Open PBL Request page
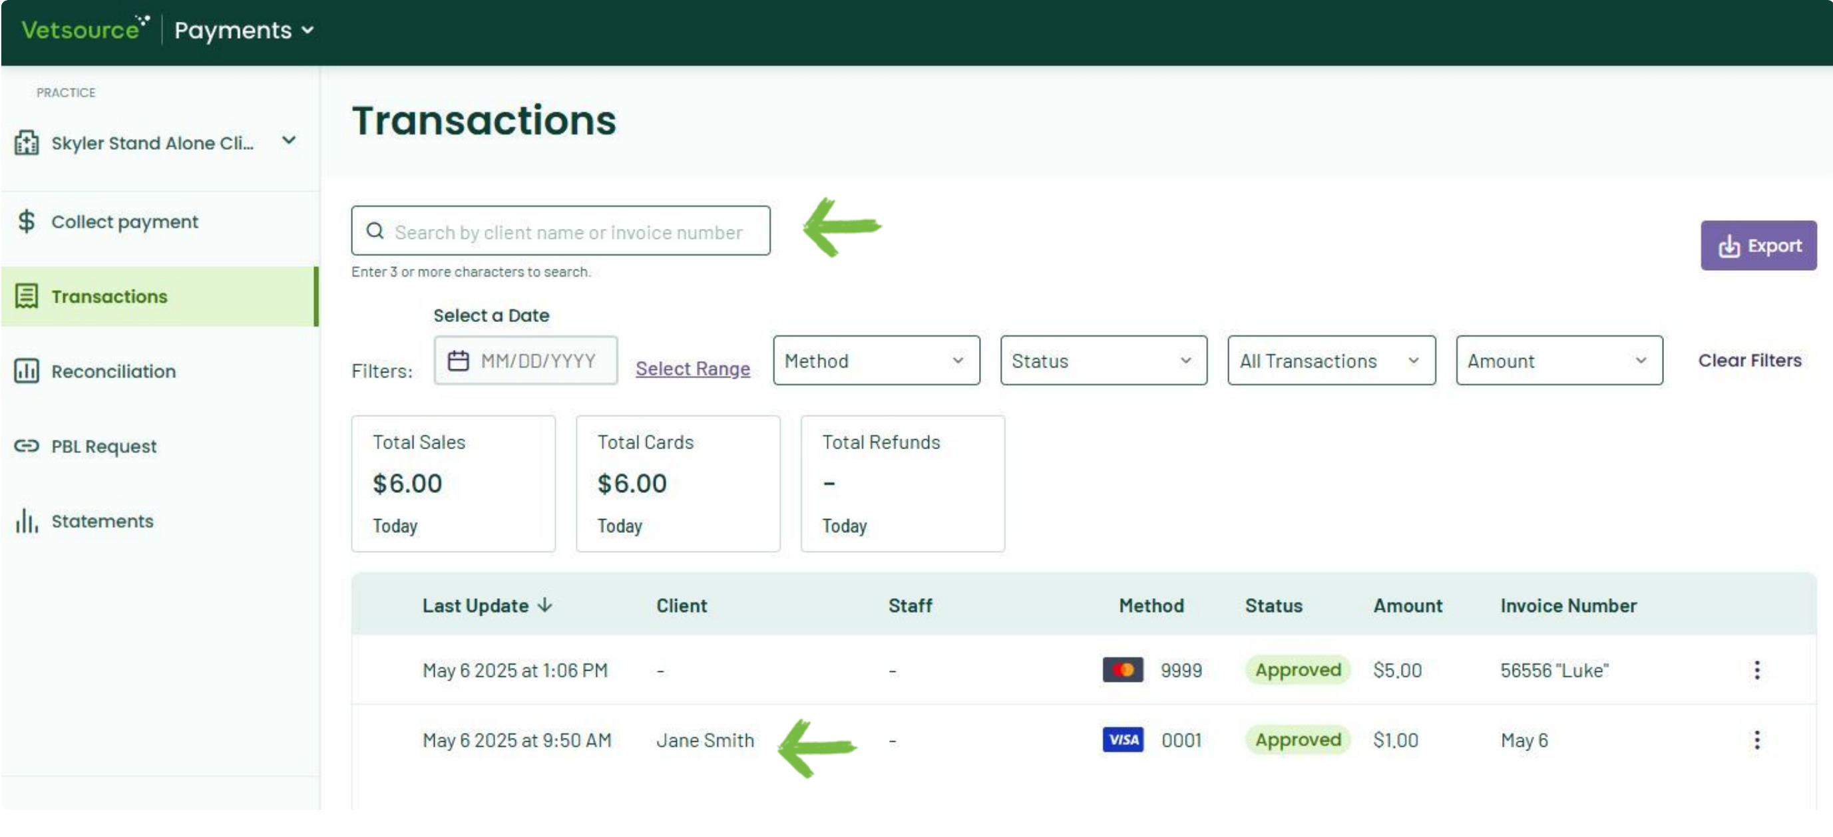 click(104, 446)
